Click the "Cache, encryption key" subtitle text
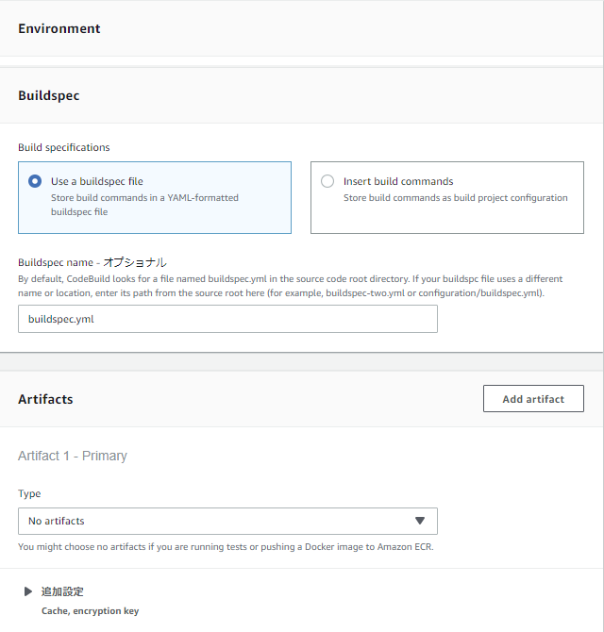 click(90, 611)
